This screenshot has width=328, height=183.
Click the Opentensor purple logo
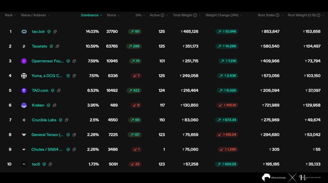point(24,61)
